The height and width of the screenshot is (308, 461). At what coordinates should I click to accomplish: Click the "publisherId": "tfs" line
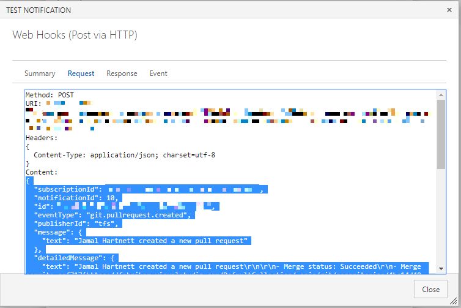[x=78, y=223]
